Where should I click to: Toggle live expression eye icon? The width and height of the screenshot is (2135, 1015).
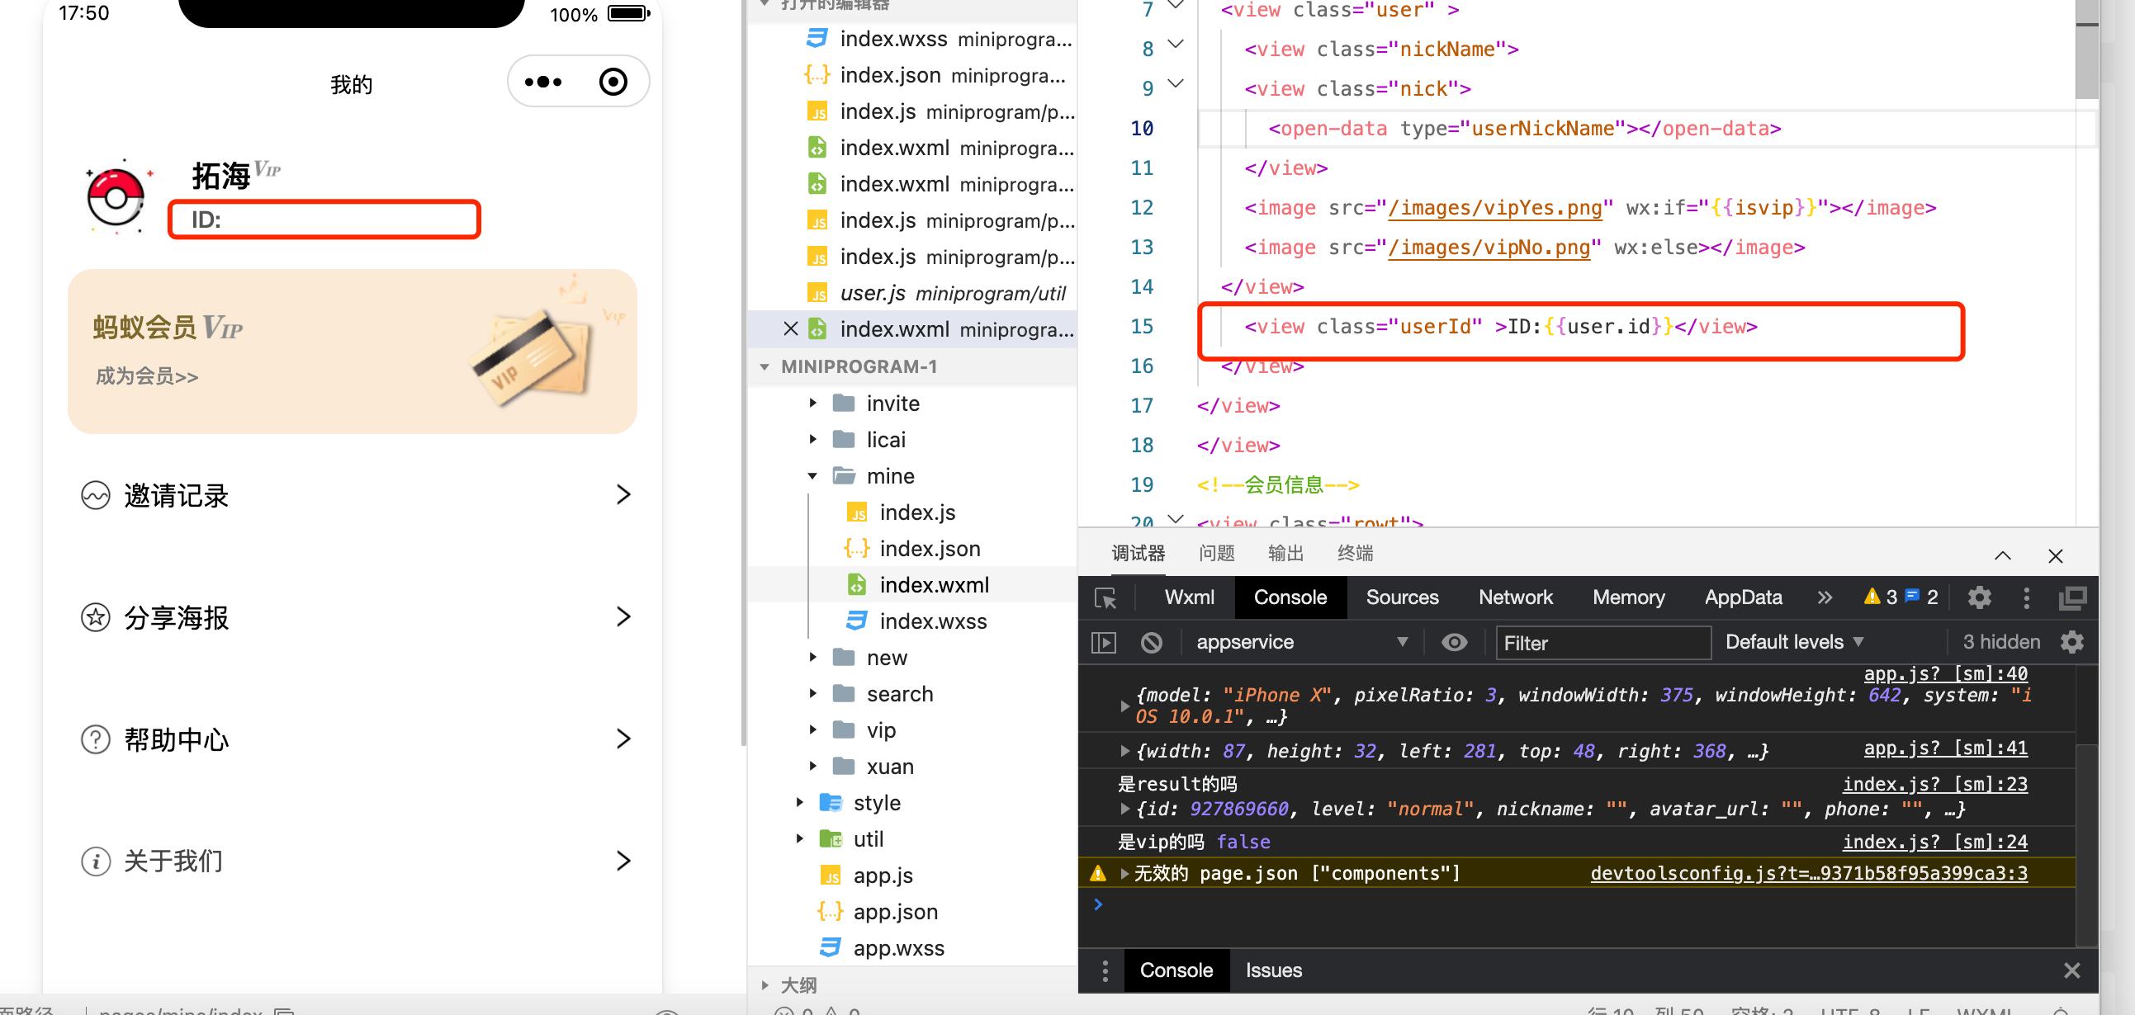tap(1454, 642)
